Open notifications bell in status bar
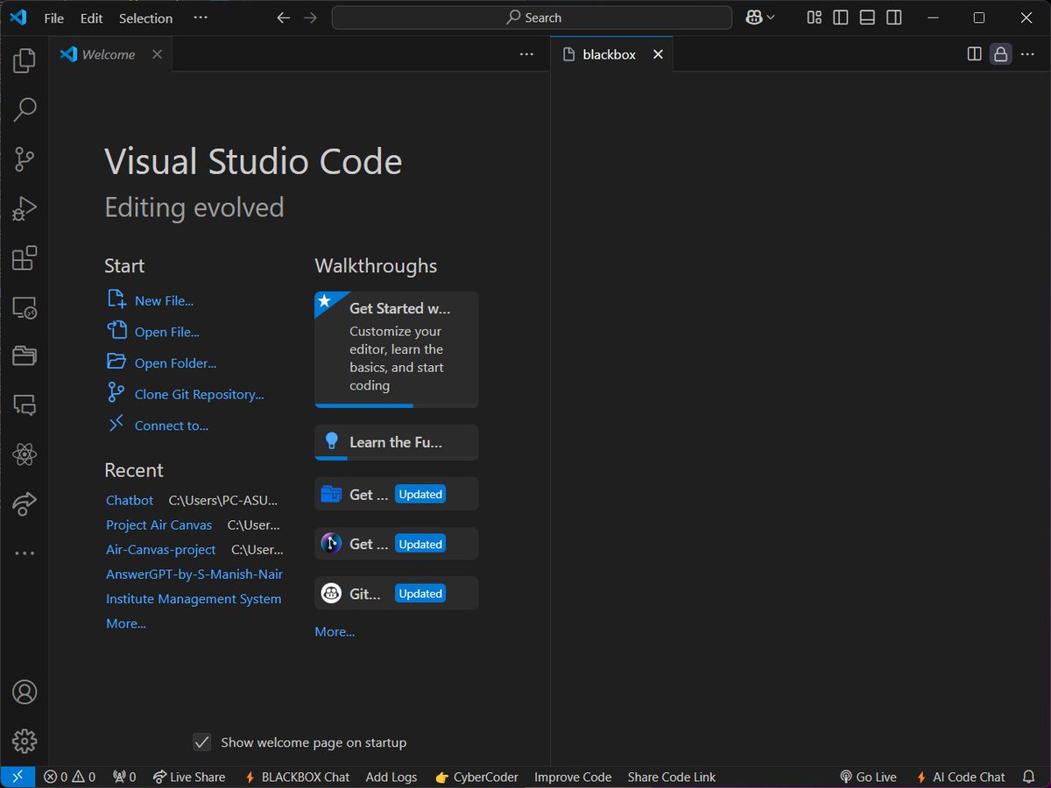This screenshot has height=788, width=1051. click(1029, 777)
